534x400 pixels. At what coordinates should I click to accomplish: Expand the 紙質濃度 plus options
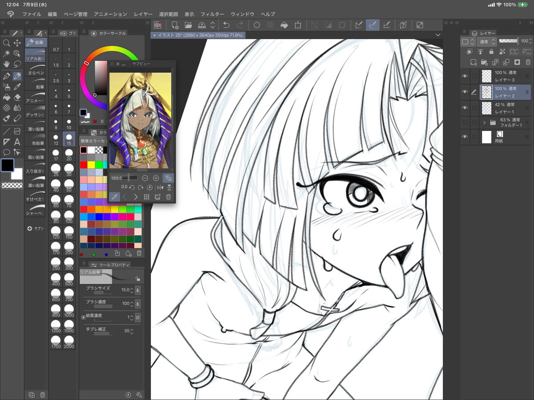click(83, 317)
